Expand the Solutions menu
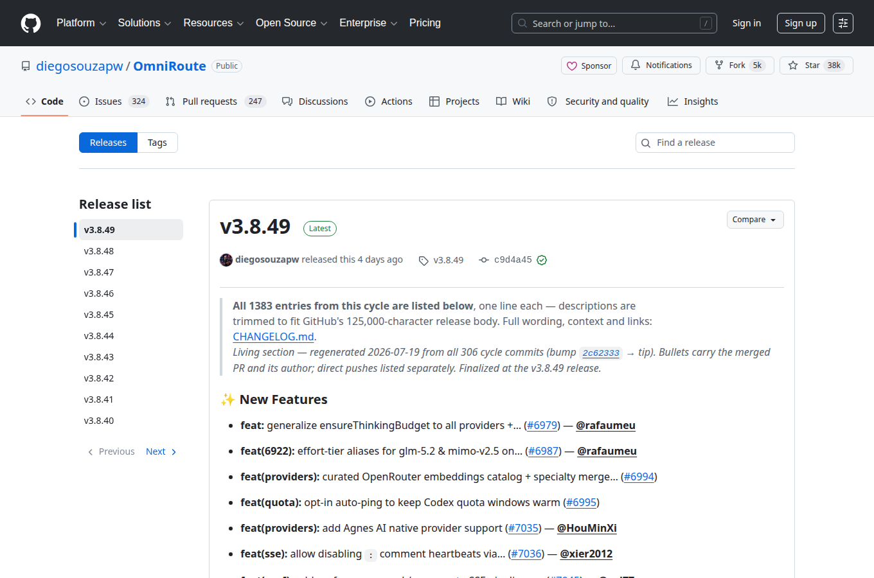 pos(145,23)
